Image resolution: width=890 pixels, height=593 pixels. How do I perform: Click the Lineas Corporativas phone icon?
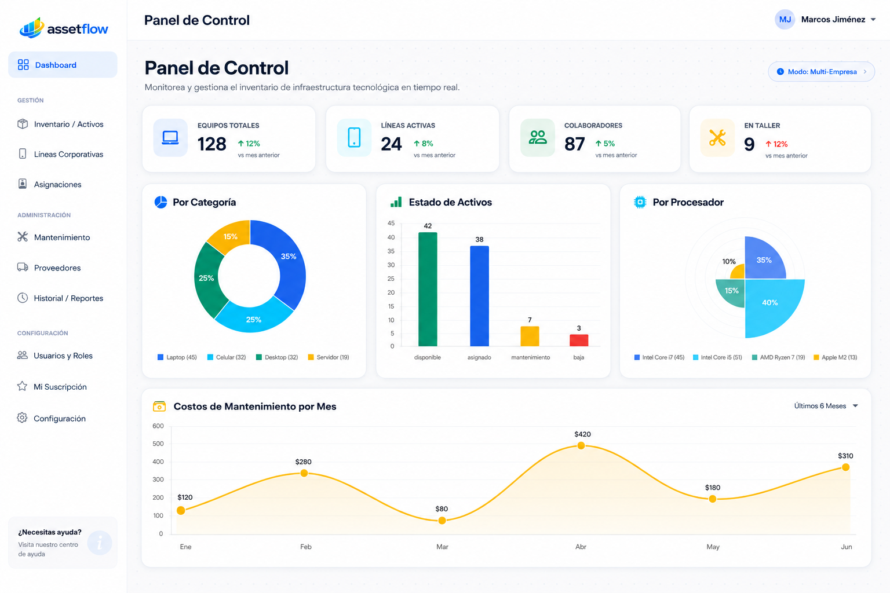coord(23,154)
